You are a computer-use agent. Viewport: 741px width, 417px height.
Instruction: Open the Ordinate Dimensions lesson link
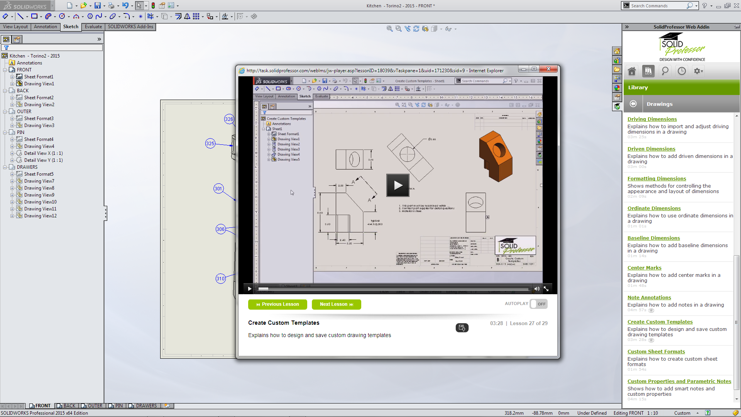click(x=654, y=208)
